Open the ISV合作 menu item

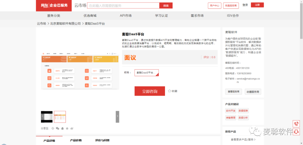pyautogui.click(x=233, y=16)
